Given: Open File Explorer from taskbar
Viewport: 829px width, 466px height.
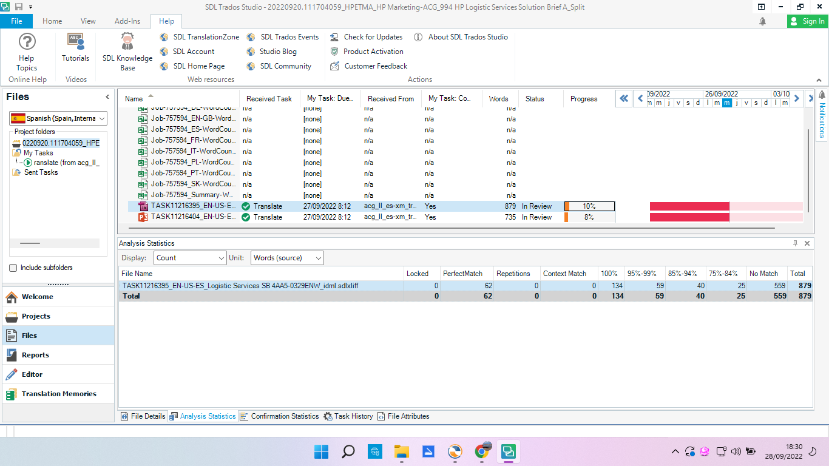Looking at the screenshot, I should (x=401, y=451).
